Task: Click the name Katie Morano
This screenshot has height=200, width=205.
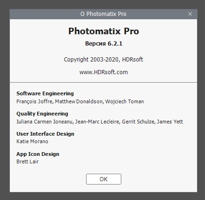Action: pos(32,141)
